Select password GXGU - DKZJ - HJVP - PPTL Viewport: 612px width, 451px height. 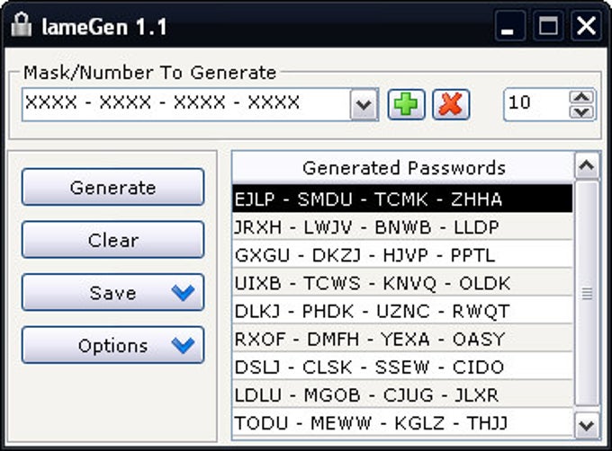pos(403,255)
